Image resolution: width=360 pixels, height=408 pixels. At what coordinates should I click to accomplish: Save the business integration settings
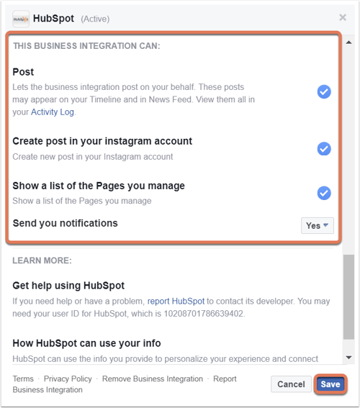(330, 384)
